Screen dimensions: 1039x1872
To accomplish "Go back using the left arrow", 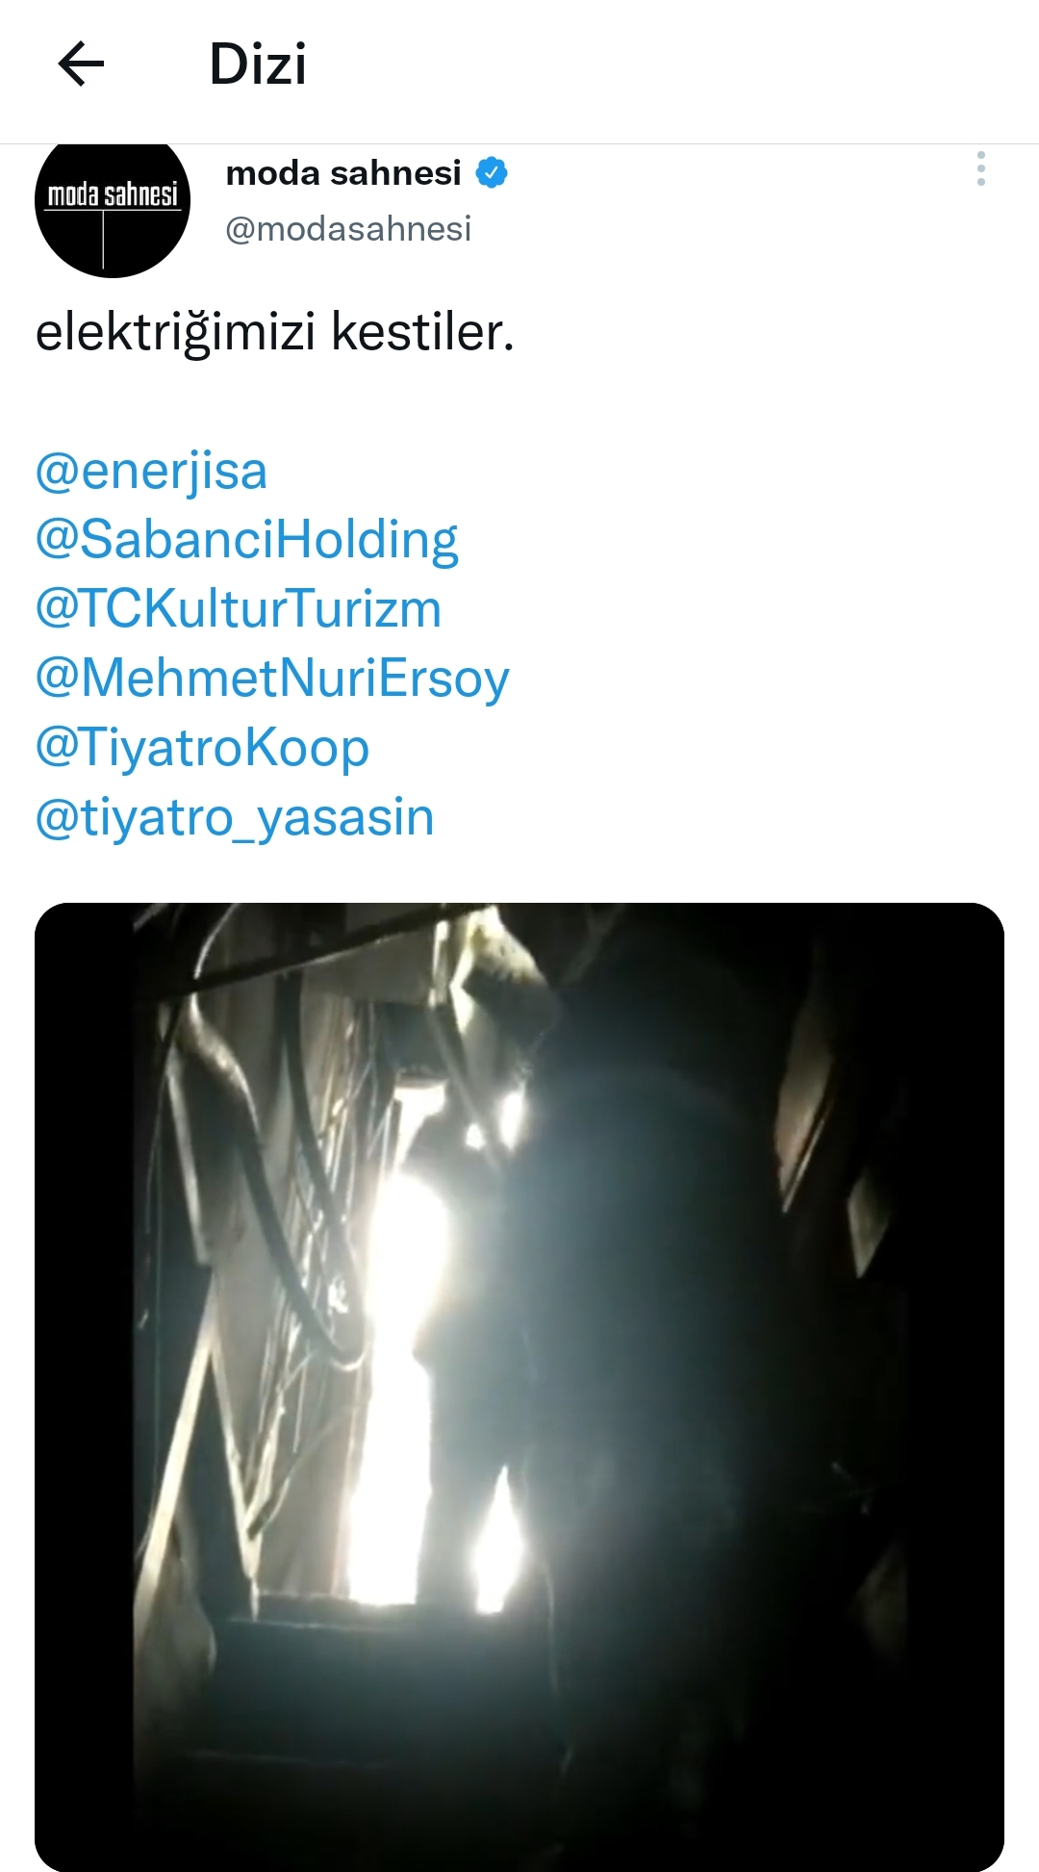I will point(81,64).
